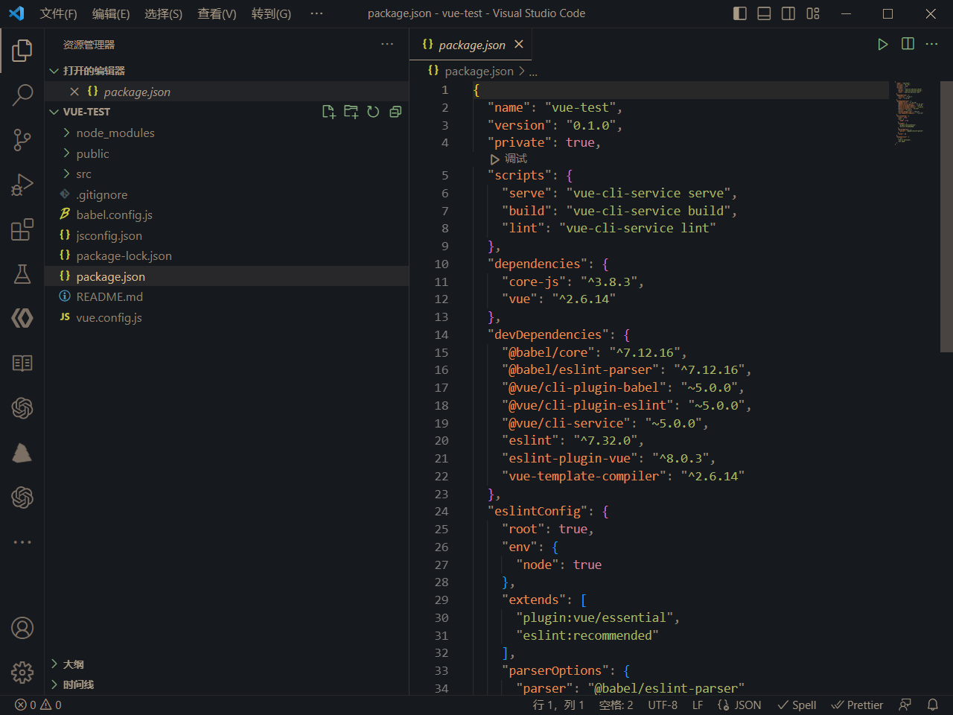953x715 pixels.
Task: Click the feedback icon in status bar
Action: click(x=905, y=705)
